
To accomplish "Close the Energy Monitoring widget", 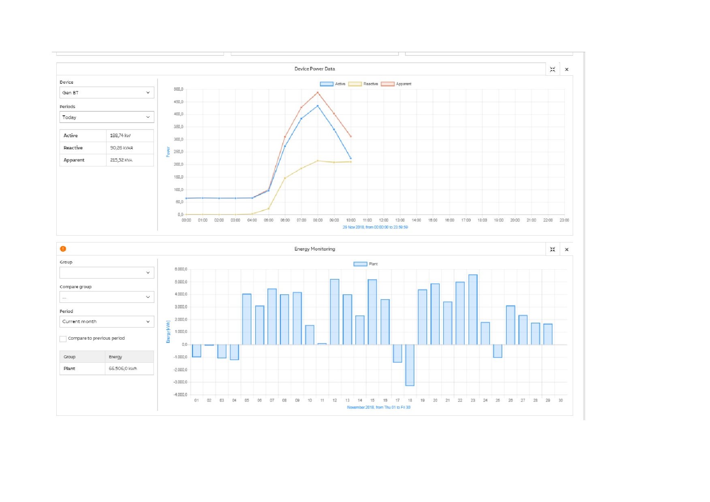I will (x=567, y=249).
